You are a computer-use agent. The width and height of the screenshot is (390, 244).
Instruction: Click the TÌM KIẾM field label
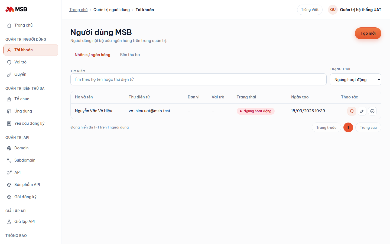78,71
